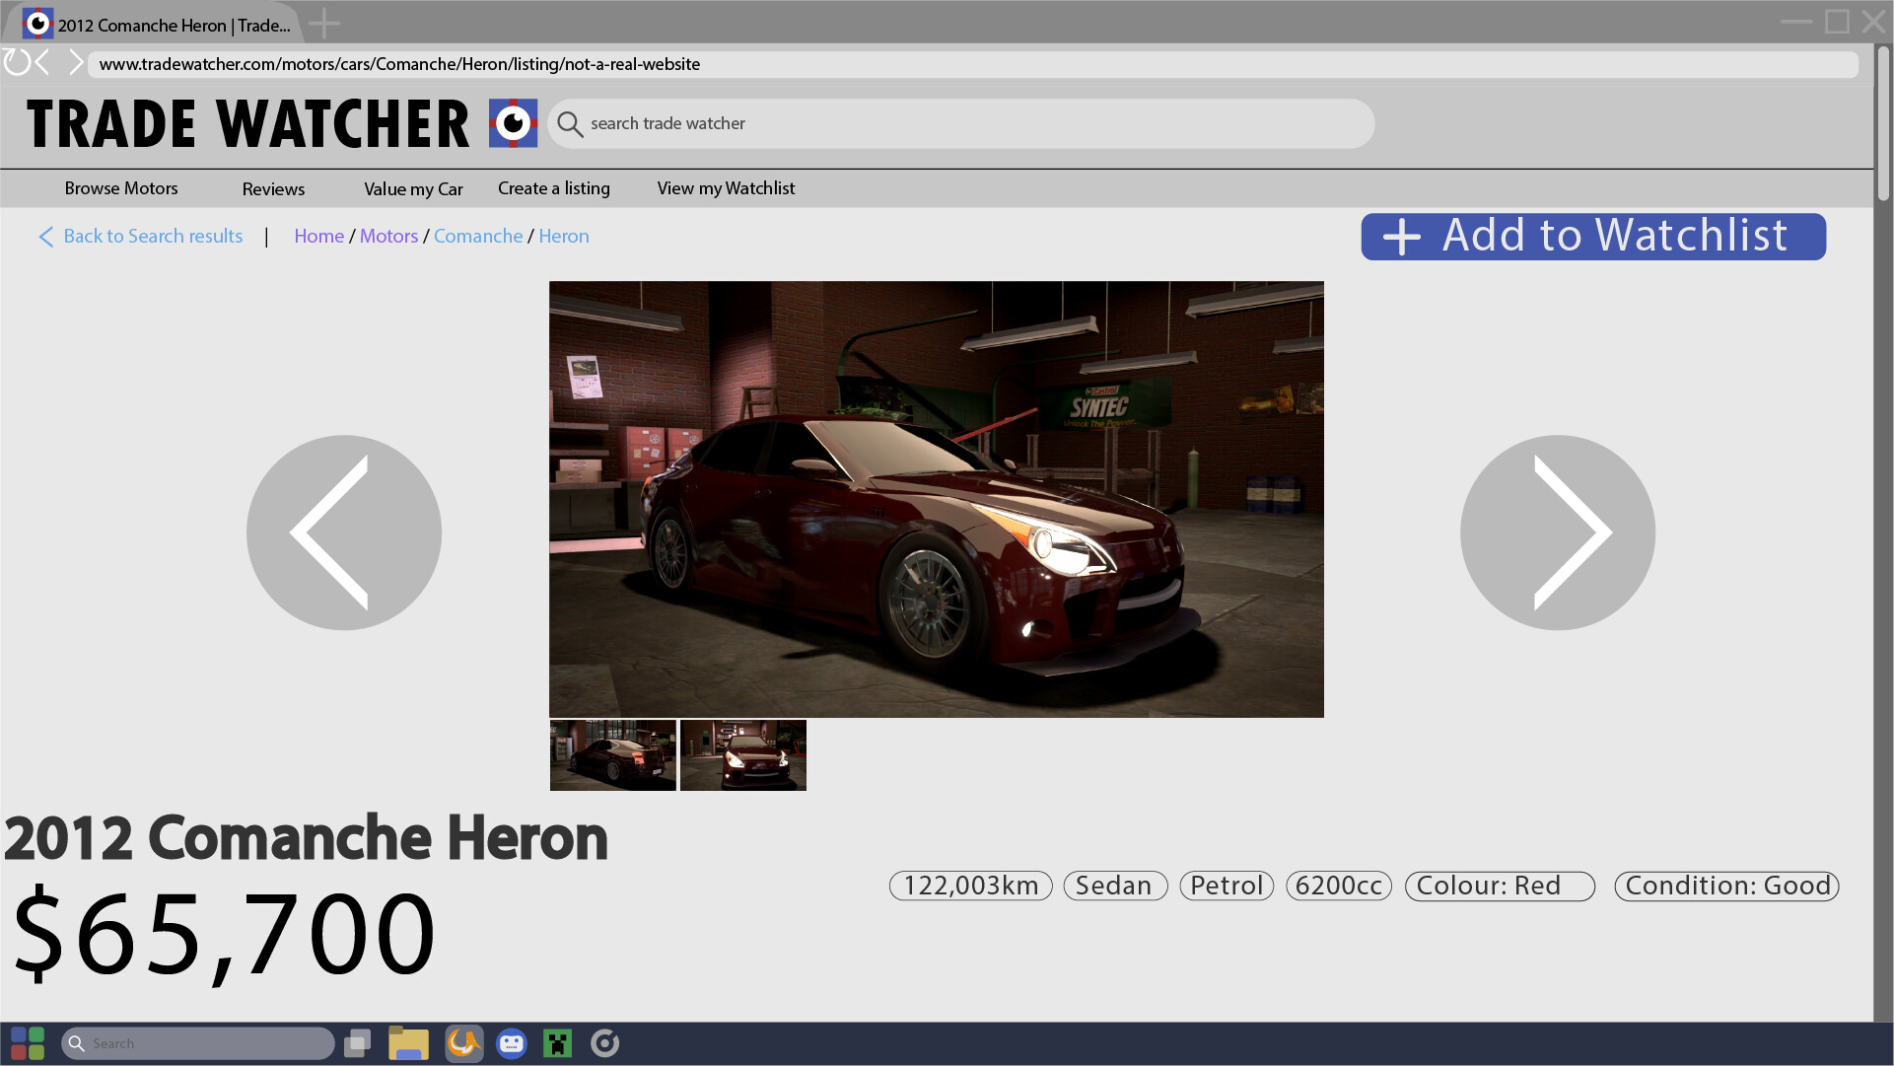Open the creeper-face game icon in taskbar
Screen dimensions: 1894x1066
pos(557,1043)
